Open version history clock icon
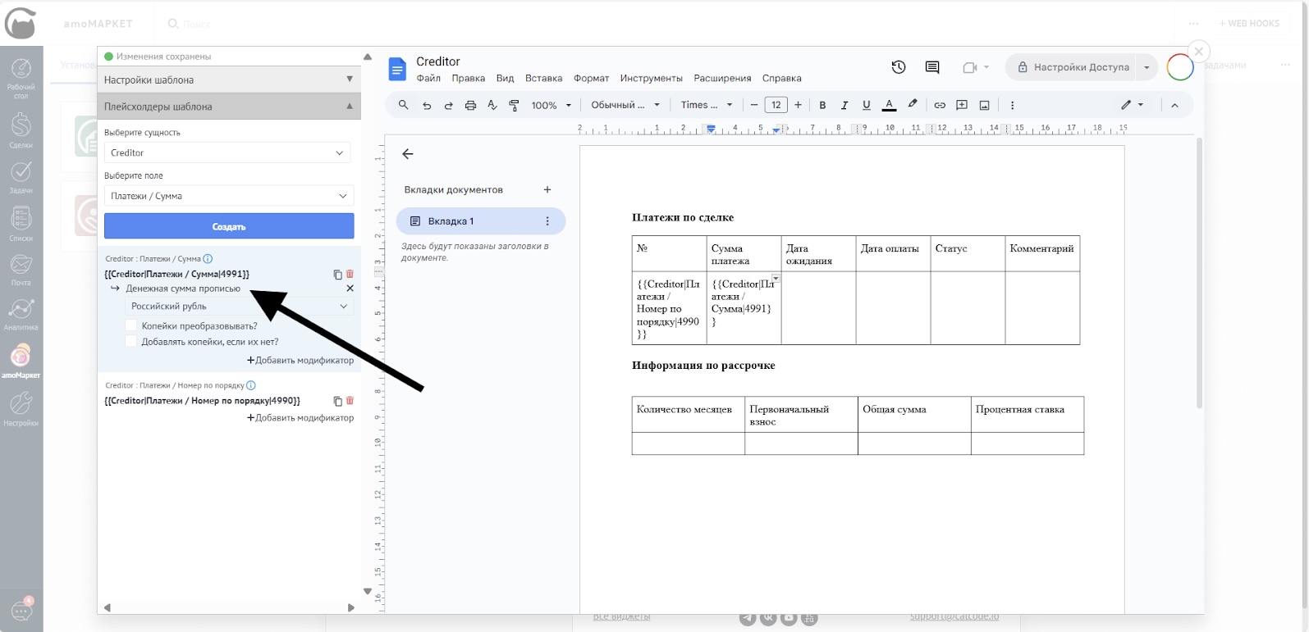Viewport: 1309px width, 632px height. pos(899,67)
